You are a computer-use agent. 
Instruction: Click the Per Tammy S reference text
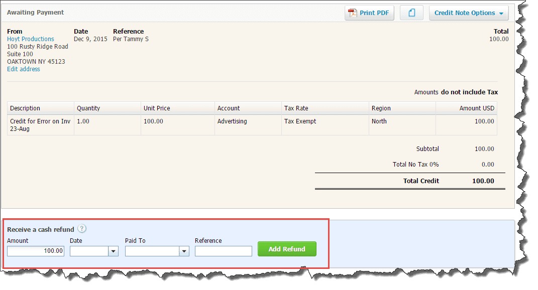point(130,39)
